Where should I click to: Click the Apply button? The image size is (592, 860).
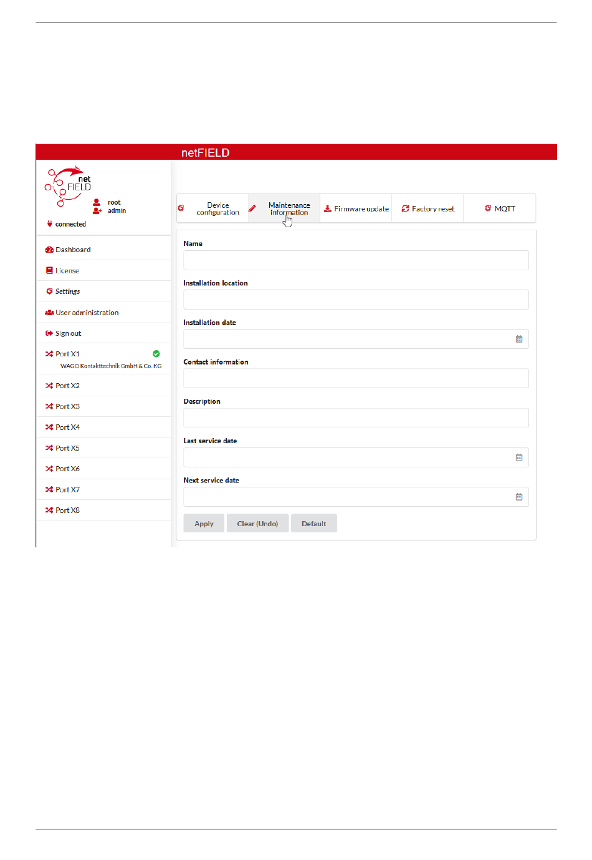[x=204, y=524]
